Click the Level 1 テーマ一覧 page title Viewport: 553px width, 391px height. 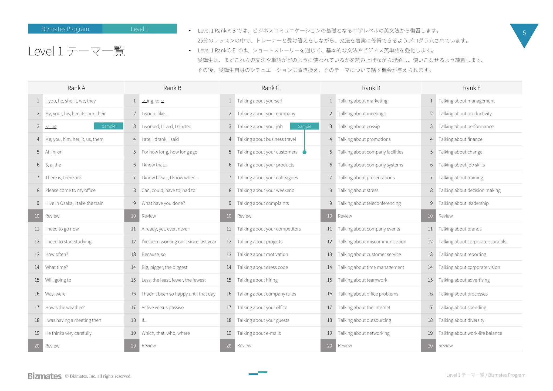[x=76, y=51]
